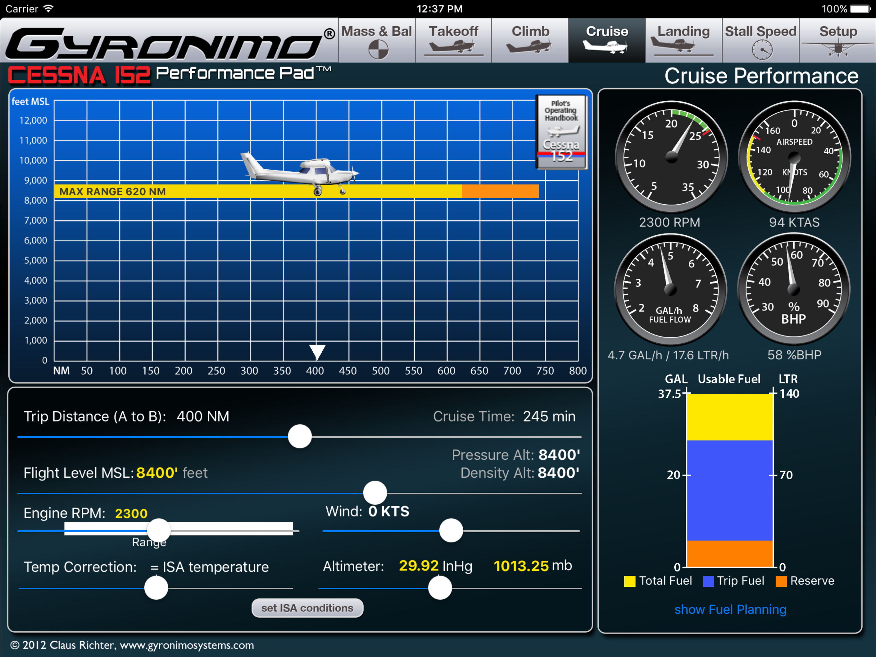Click the blue Trip Fuel bar segment
Image resolution: width=876 pixels, height=657 pixels.
729,490
